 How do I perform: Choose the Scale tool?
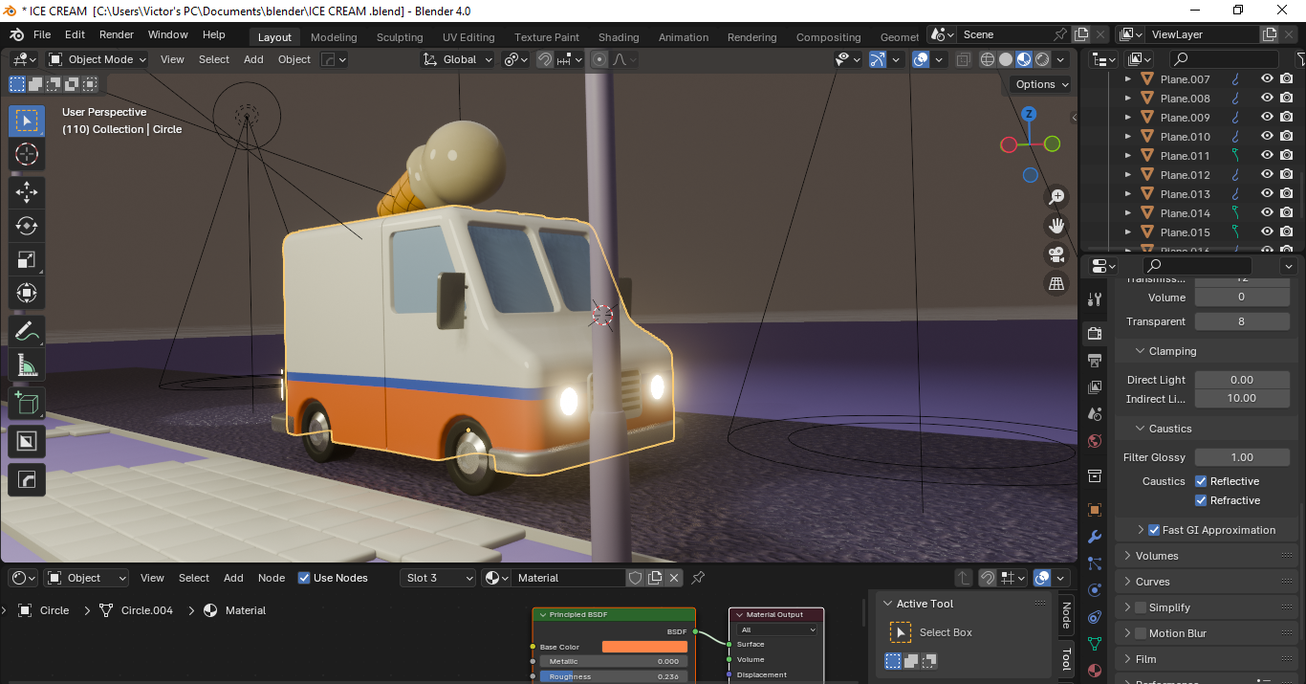pyautogui.click(x=27, y=259)
